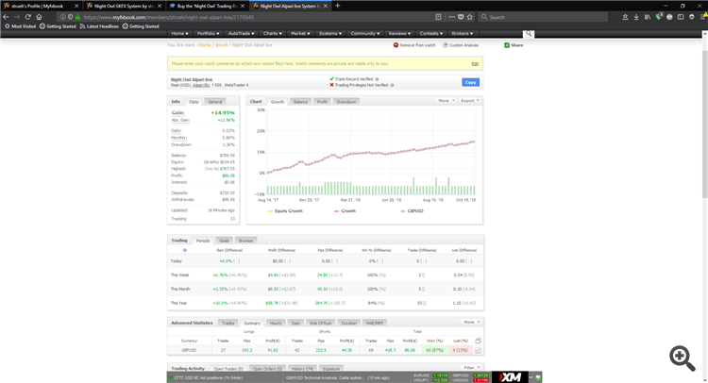Open the History trading activity tab
The height and width of the screenshot is (383, 708).
[302, 369]
